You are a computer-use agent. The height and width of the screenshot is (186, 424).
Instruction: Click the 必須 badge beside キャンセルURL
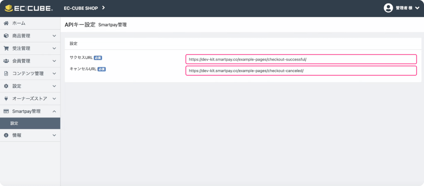coord(101,69)
